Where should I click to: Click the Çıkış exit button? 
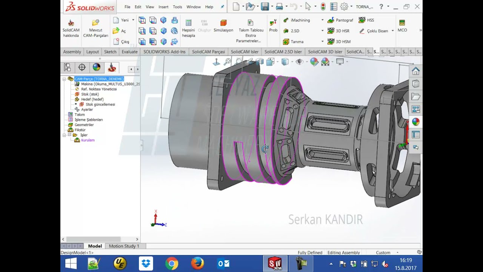[x=121, y=42]
